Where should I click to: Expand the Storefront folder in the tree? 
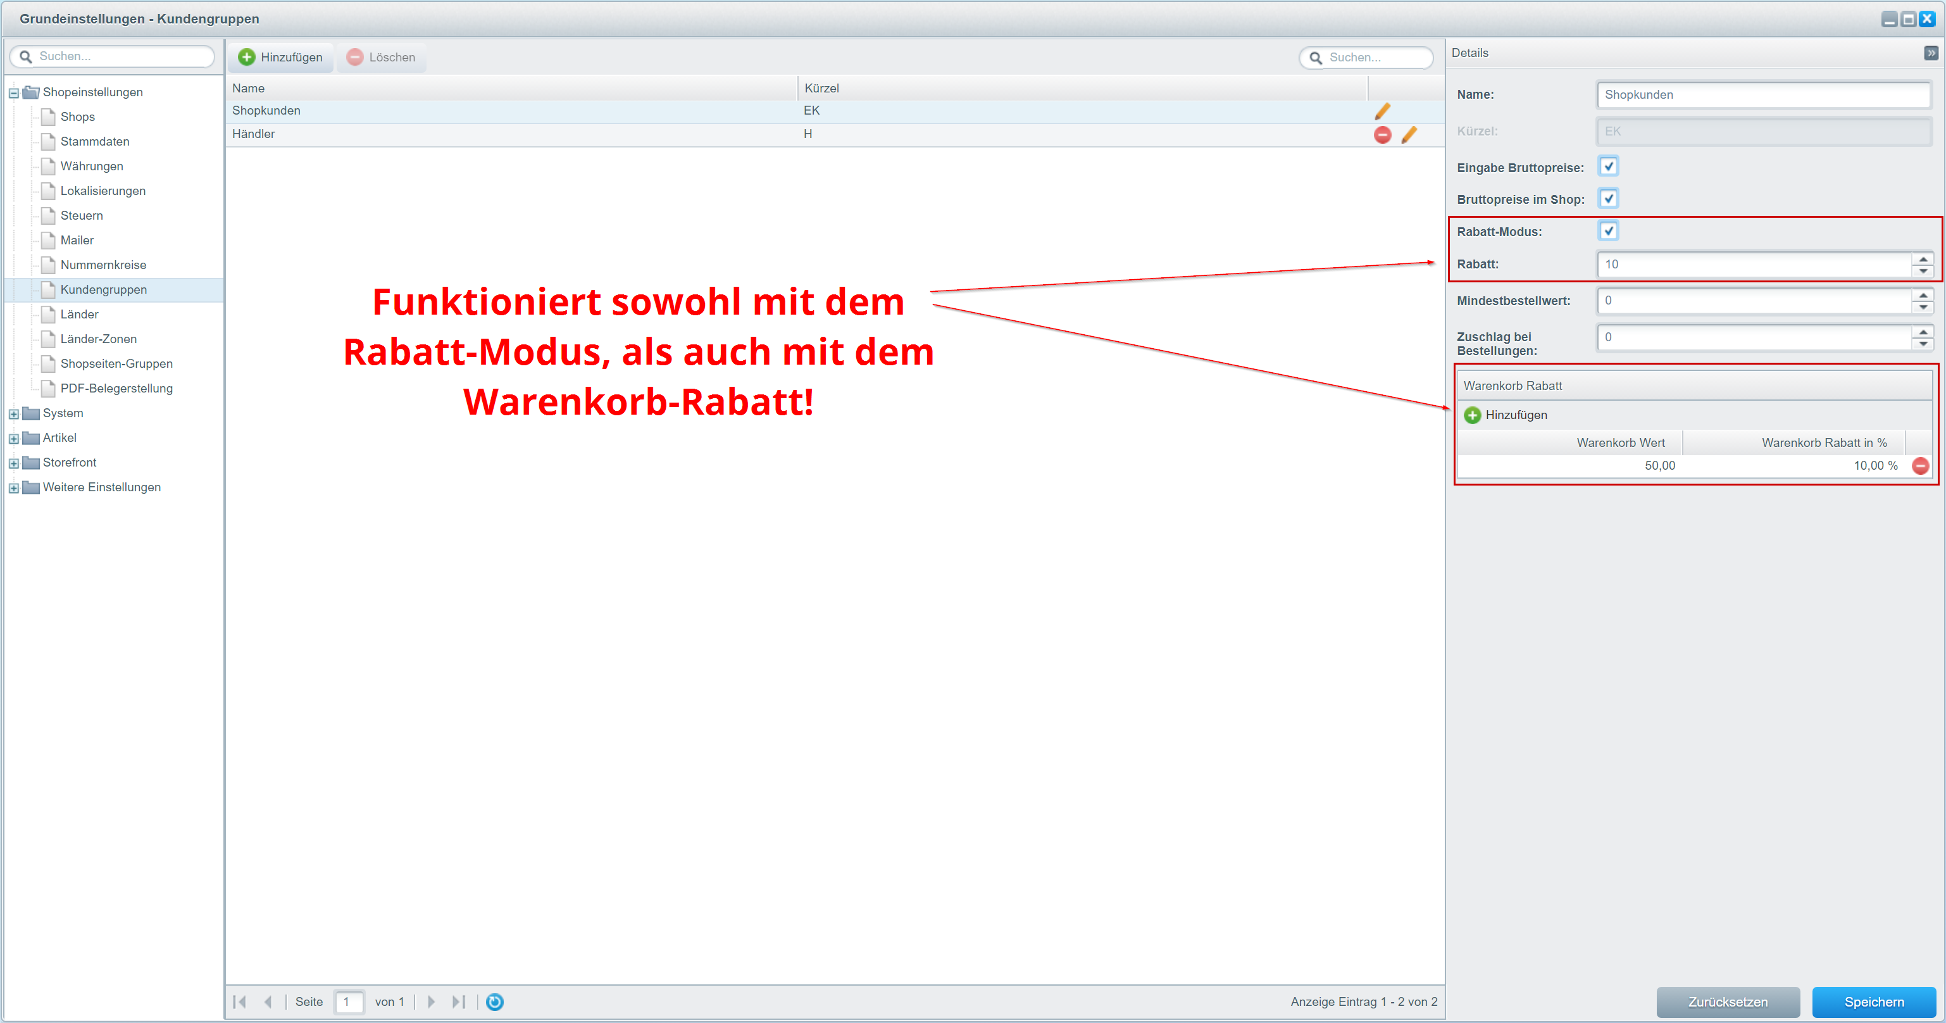(13, 463)
